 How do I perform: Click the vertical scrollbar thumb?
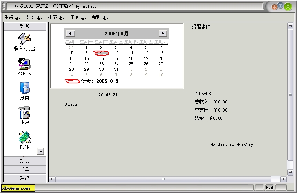[290, 95]
